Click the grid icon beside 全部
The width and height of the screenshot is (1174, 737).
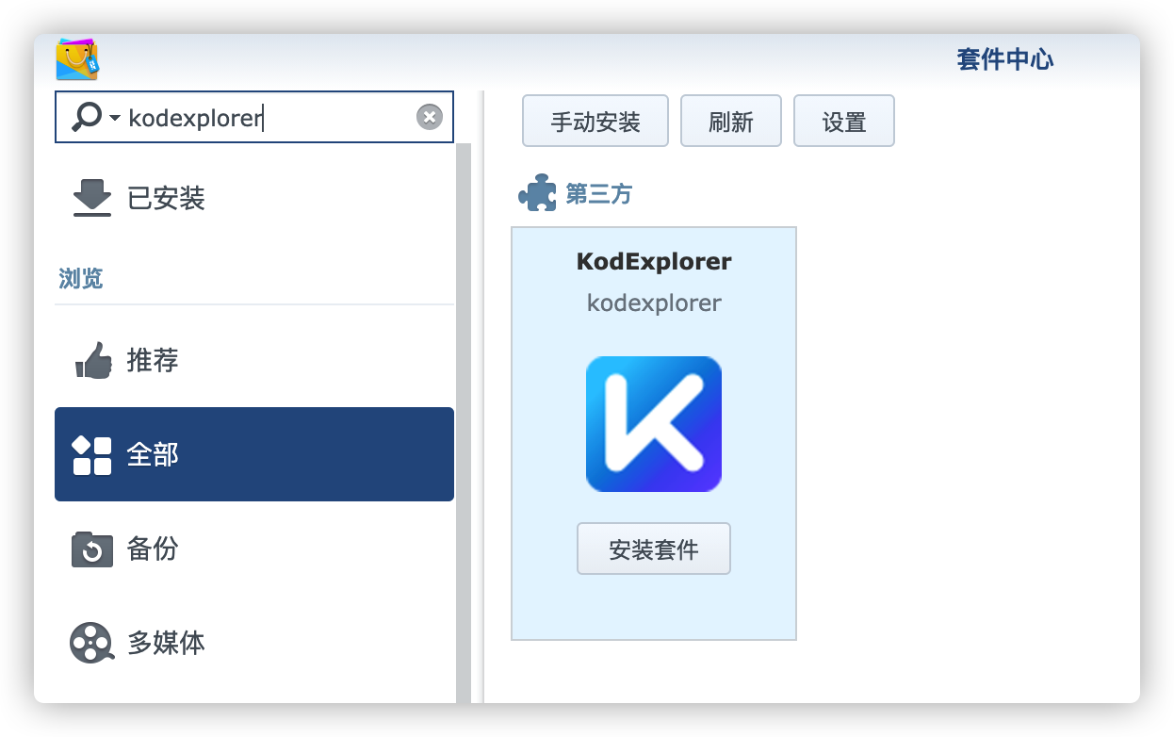(92, 455)
